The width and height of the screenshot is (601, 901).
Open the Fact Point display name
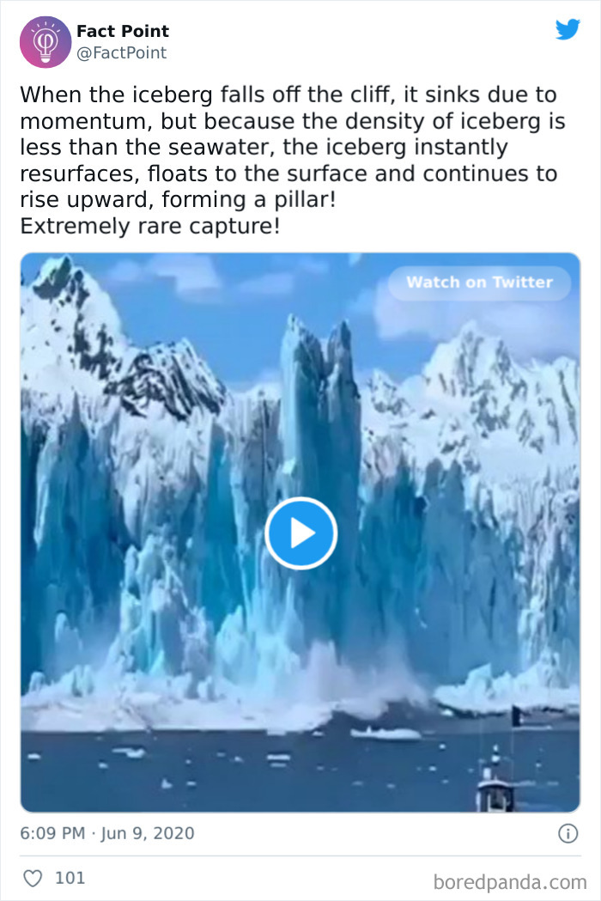[x=123, y=31]
